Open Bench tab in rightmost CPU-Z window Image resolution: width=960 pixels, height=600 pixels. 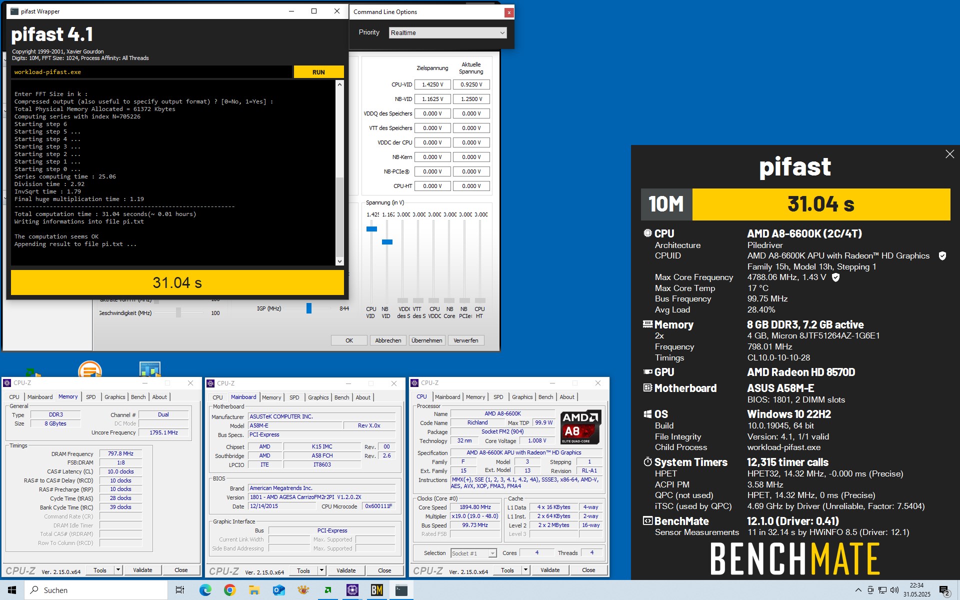tap(545, 397)
